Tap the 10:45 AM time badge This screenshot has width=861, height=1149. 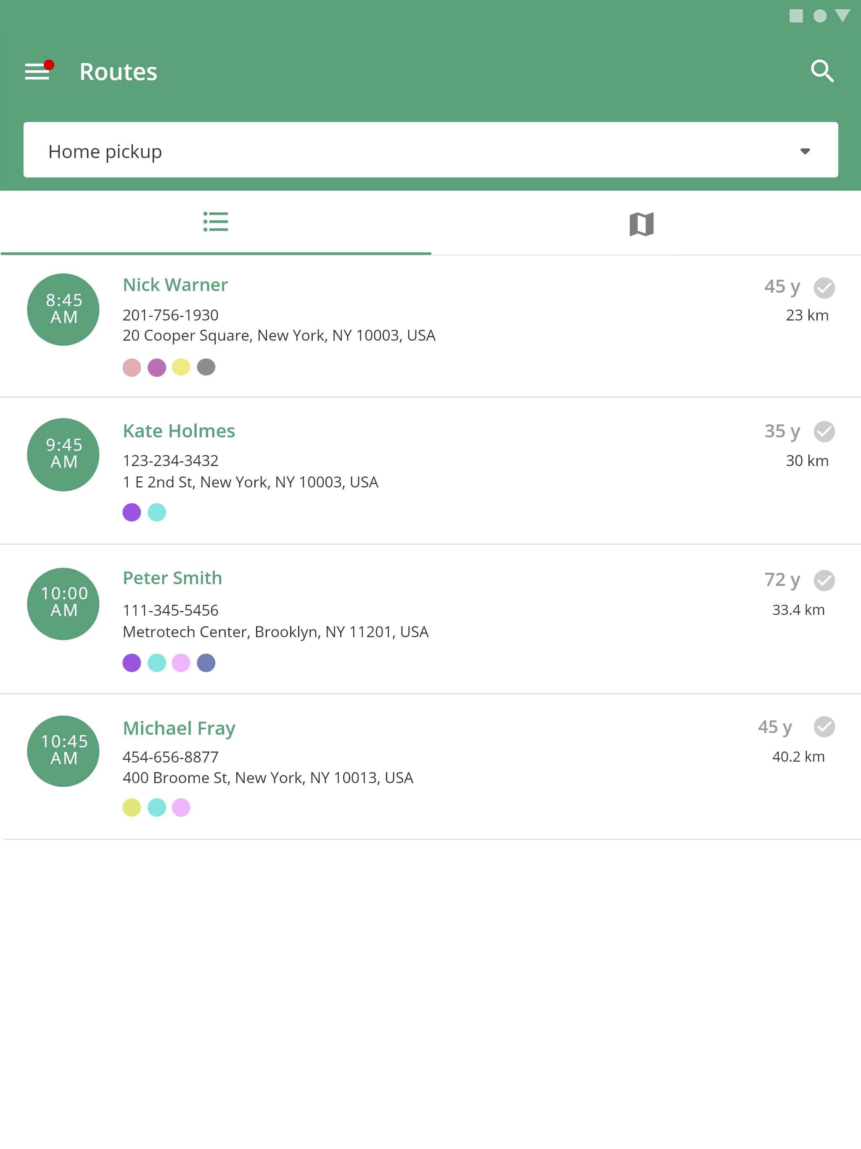tap(63, 751)
